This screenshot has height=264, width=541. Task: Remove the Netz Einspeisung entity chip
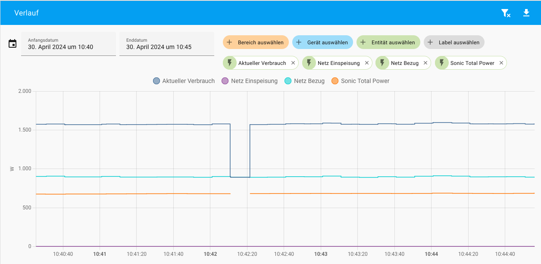tap(367, 63)
